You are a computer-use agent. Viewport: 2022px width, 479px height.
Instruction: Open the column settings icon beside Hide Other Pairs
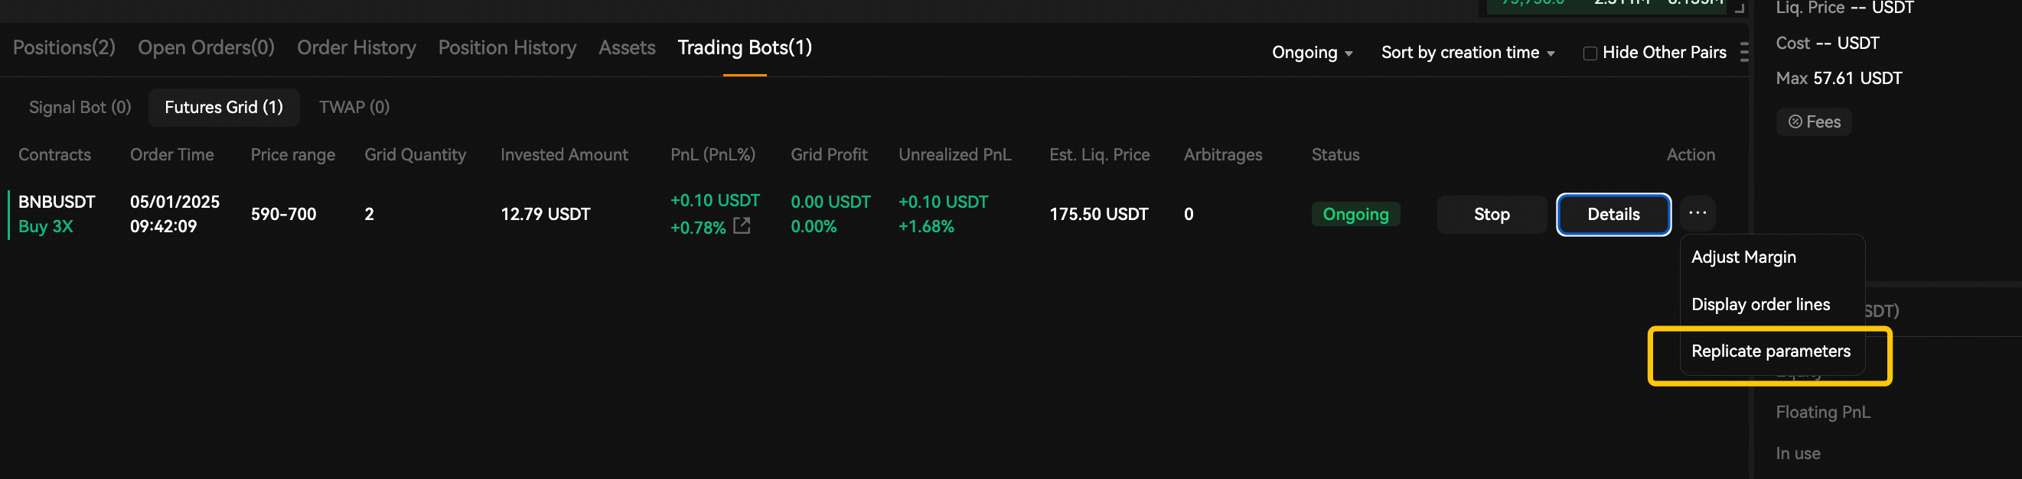pyautogui.click(x=1743, y=53)
